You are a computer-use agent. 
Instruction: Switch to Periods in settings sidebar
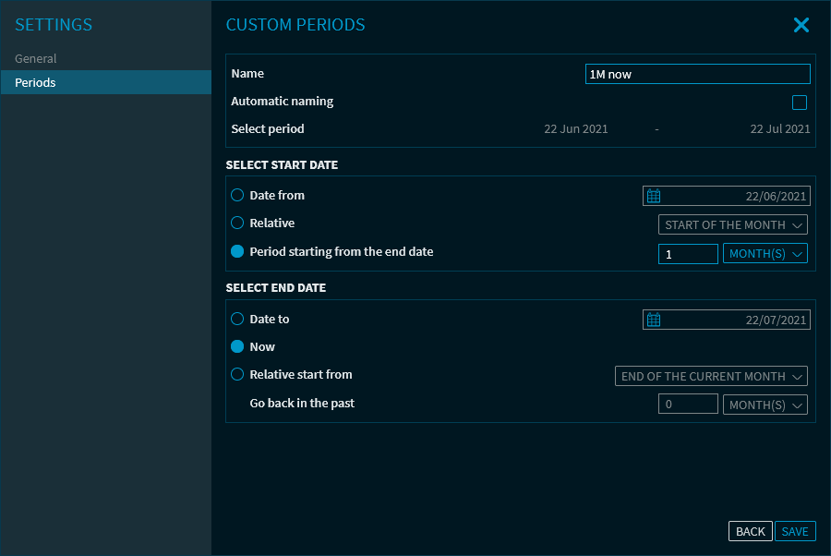pyautogui.click(x=36, y=83)
